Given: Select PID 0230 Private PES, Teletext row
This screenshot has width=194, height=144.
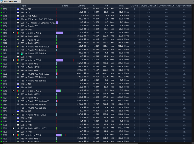Looking at the screenshot, I should 96,77.
